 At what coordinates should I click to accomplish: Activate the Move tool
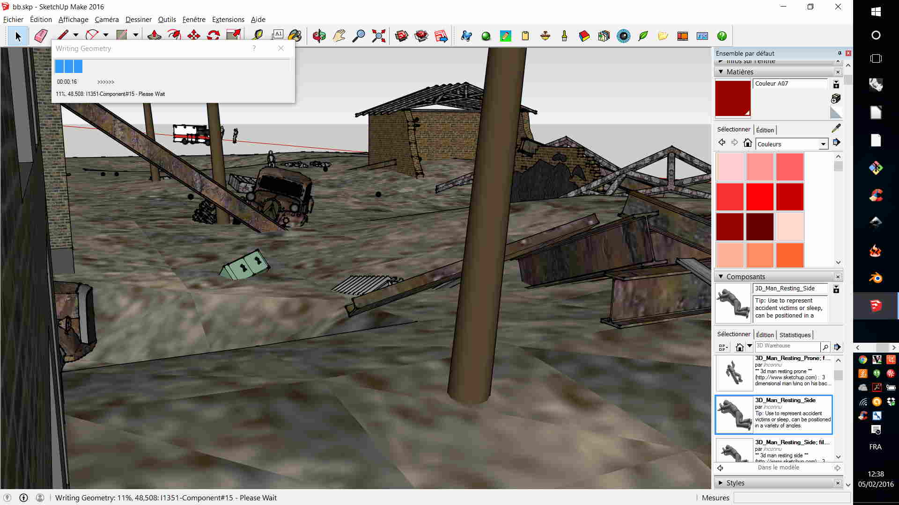click(193, 36)
